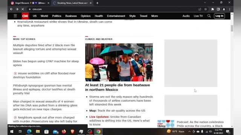Open Task View on taskbar
The image size is (241, 135).
(x=20, y=132)
